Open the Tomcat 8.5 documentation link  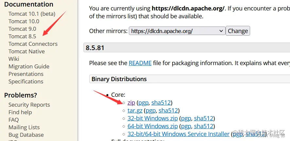(22, 36)
